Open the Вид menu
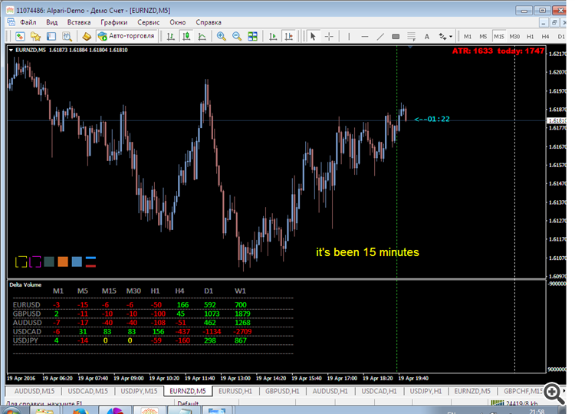575x414 pixels. (51, 22)
